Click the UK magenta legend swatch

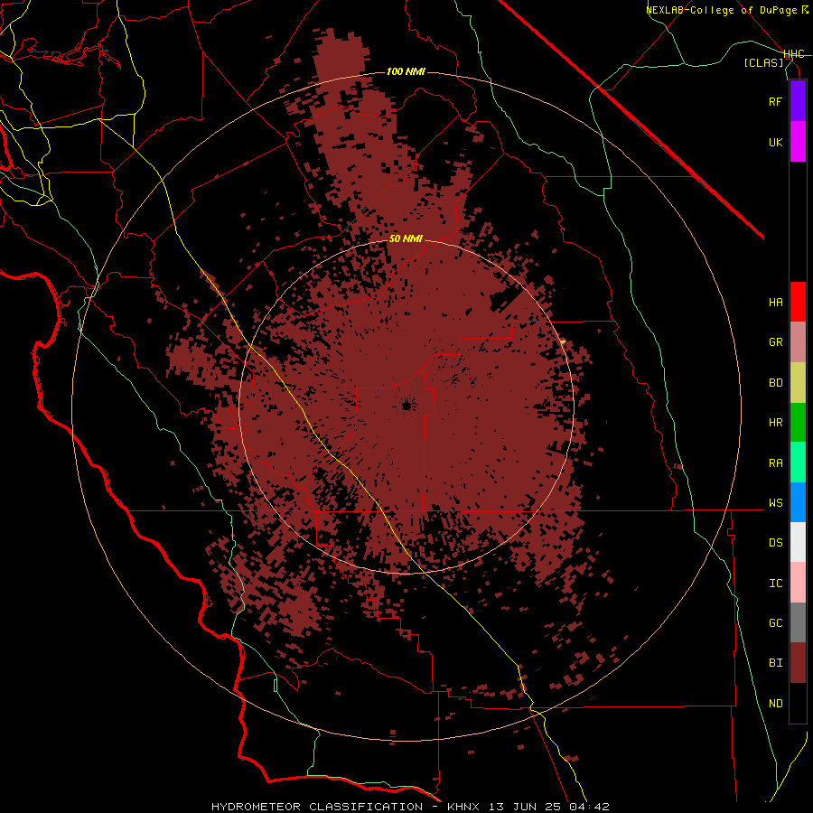(798, 142)
